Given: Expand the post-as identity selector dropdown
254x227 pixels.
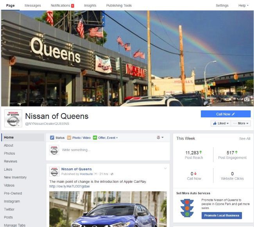Looking at the screenshot, I should 160,137.
